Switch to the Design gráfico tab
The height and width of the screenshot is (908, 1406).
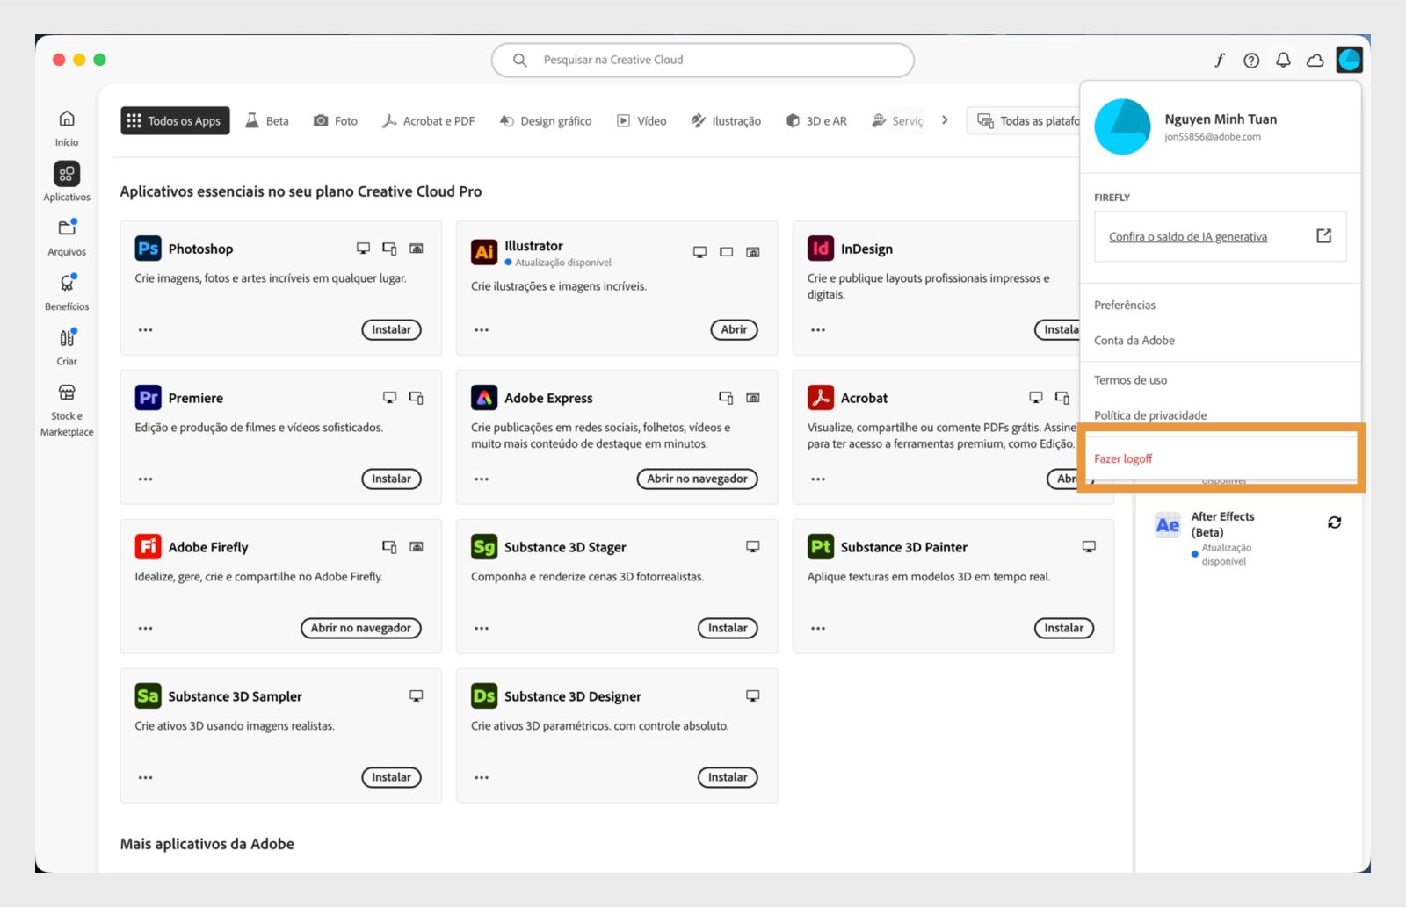click(546, 120)
